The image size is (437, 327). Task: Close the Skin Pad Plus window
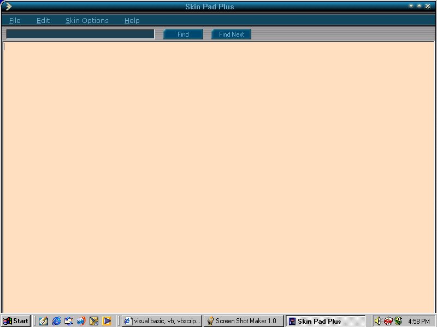pyautogui.click(x=428, y=6)
